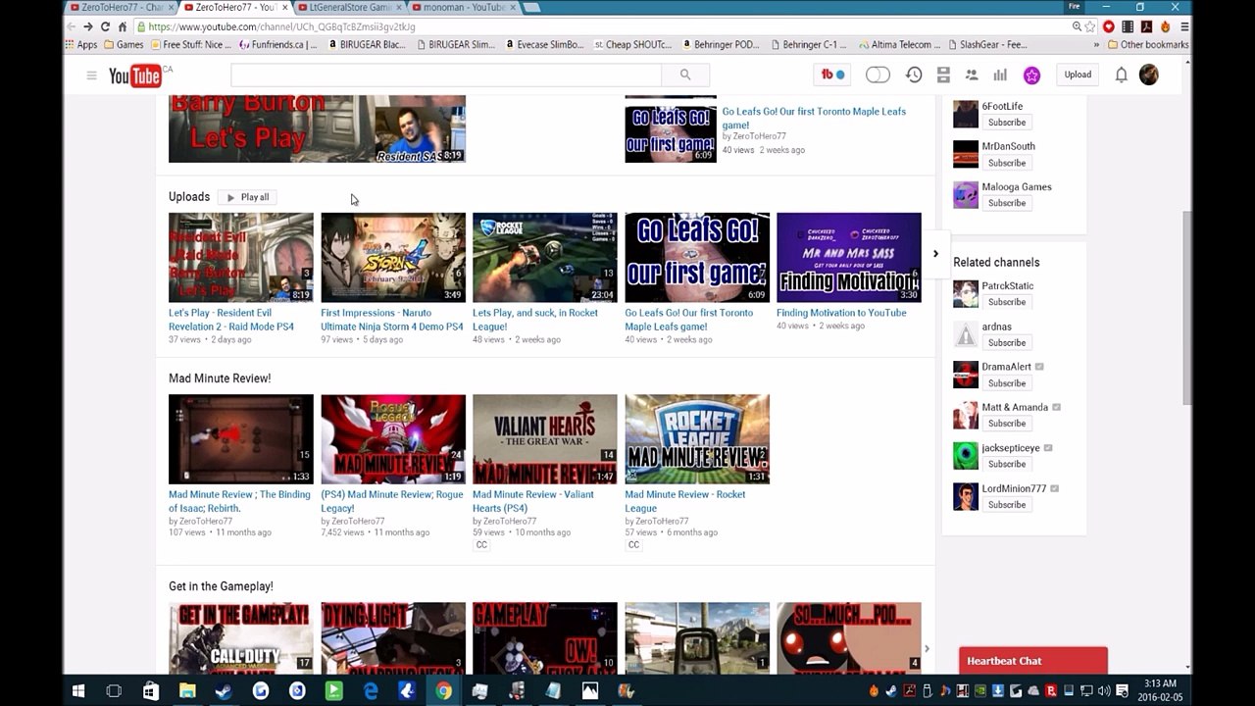This screenshot has height=706, width=1255.
Task: Open watch history clock icon
Action: 914,75
